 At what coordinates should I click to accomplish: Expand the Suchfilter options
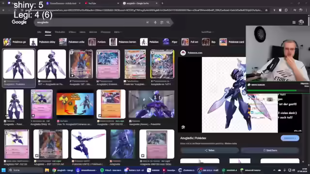coord(208,32)
